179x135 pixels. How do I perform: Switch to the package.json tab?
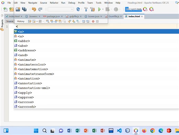(53, 16)
